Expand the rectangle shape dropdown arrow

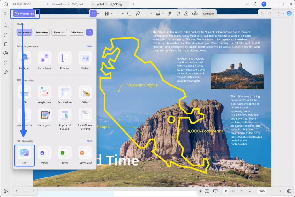(151, 14)
